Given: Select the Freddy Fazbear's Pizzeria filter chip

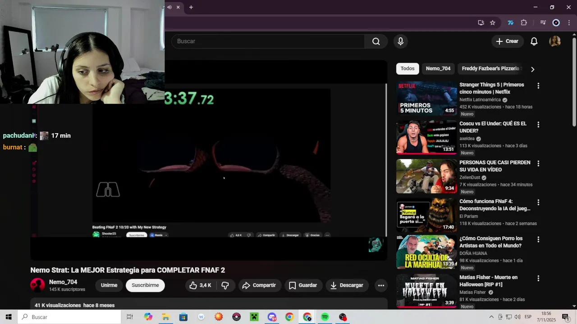Looking at the screenshot, I should coord(490,69).
